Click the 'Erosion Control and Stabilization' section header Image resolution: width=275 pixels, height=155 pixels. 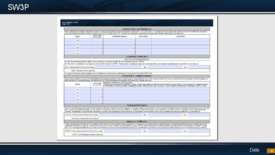pyautogui.click(x=137, y=29)
